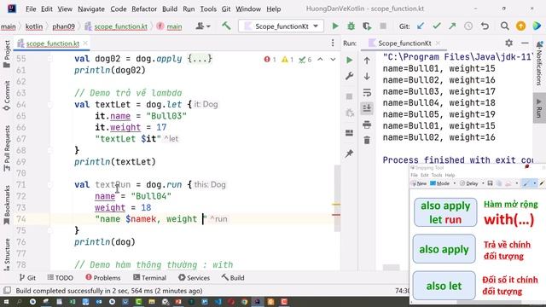Open the Build menu
546x307 pixels.
tap(170, 9)
